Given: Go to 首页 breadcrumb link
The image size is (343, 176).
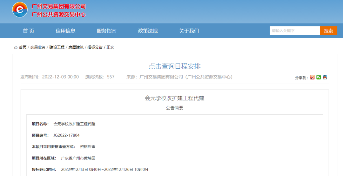Looking at the screenshot, I should coord(23,47).
